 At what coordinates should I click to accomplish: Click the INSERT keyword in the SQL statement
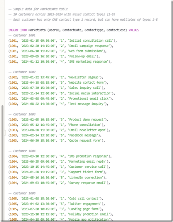[x=13, y=30]
